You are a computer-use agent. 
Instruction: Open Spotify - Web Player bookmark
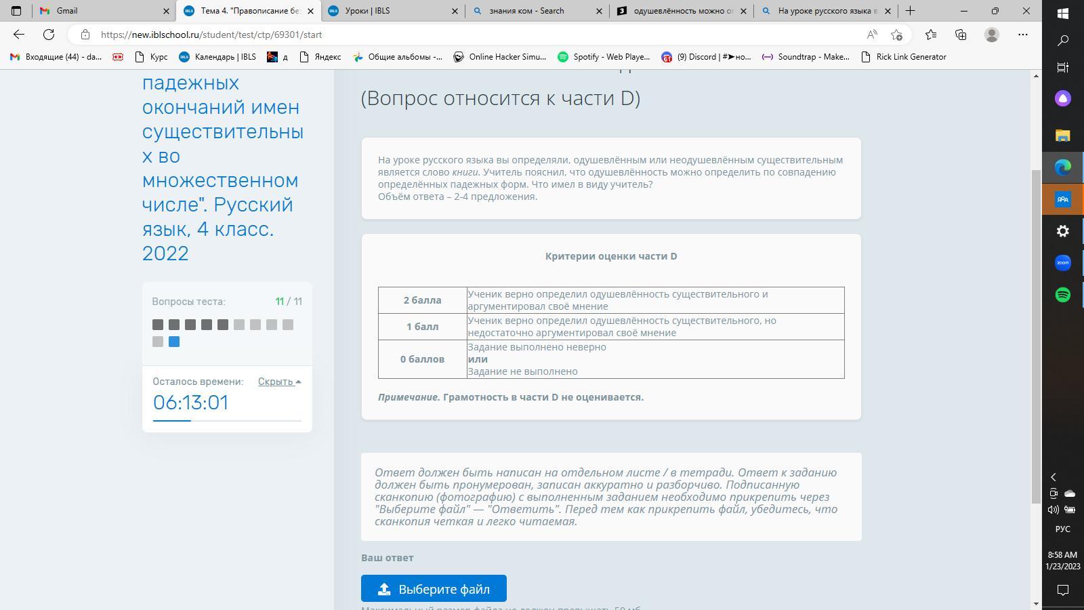pyautogui.click(x=604, y=57)
